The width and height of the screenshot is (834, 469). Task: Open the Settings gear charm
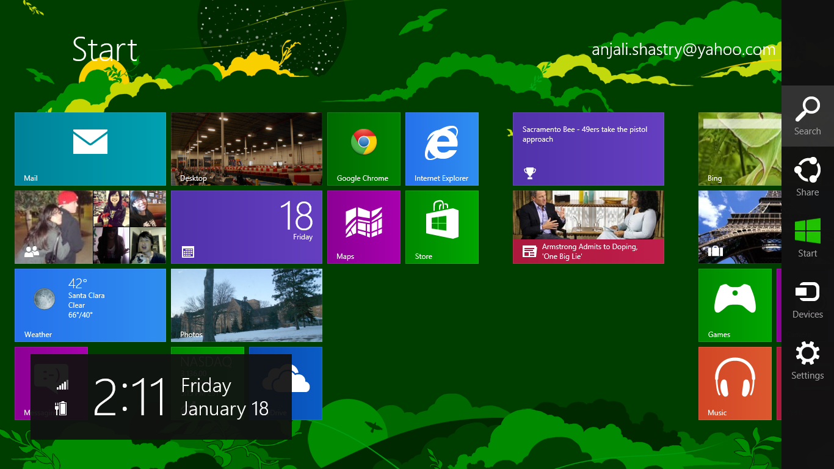tap(807, 360)
